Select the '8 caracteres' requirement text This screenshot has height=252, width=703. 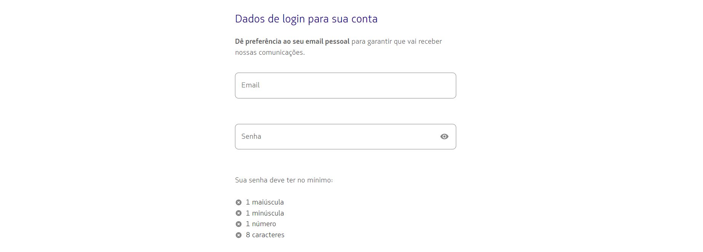(x=265, y=235)
